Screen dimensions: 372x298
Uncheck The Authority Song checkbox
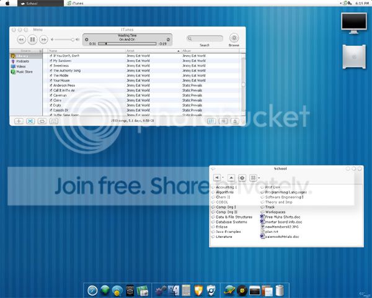click(x=51, y=71)
